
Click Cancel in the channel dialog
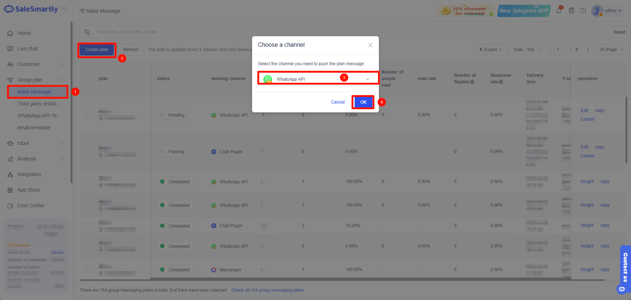pyautogui.click(x=338, y=102)
